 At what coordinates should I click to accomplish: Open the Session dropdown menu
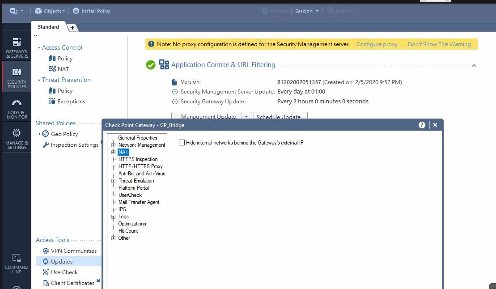pyautogui.click(x=306, y=11)
